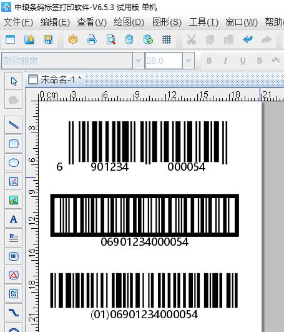Image resolution: width=284 pixels, height=332 pixels.
Task: Open print preview magnifier icon
Action: coord(111,39)
